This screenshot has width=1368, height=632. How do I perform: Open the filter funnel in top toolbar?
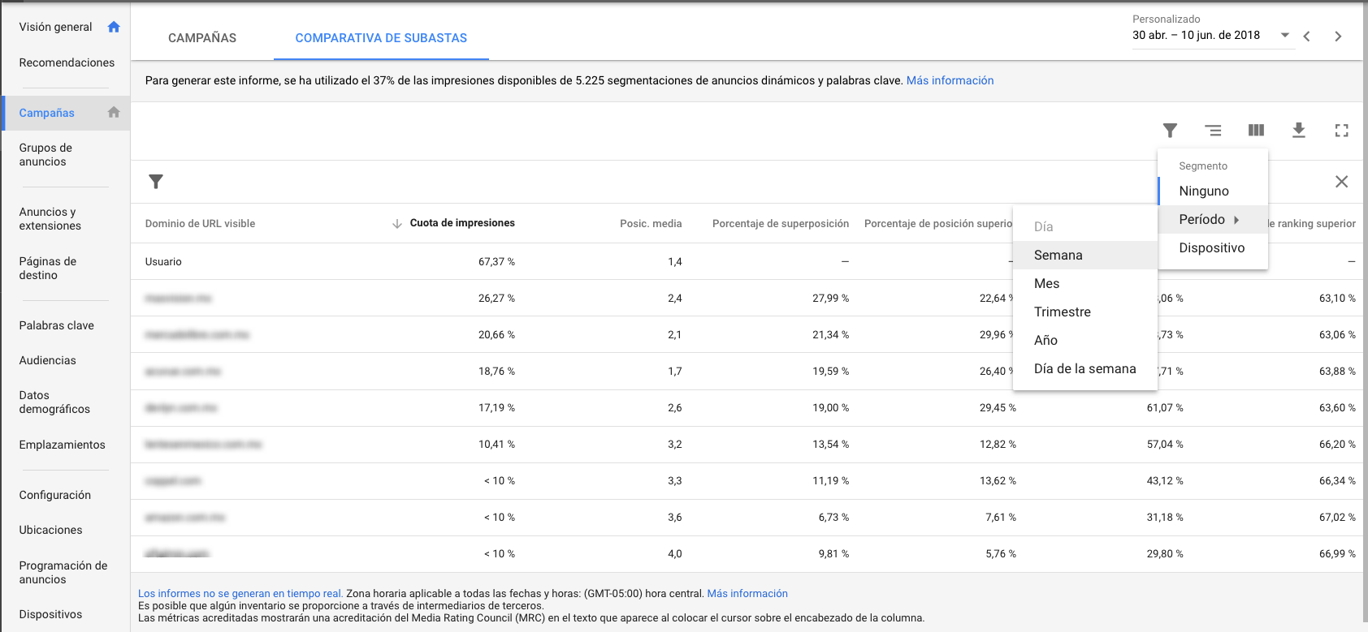(1170, 130)
